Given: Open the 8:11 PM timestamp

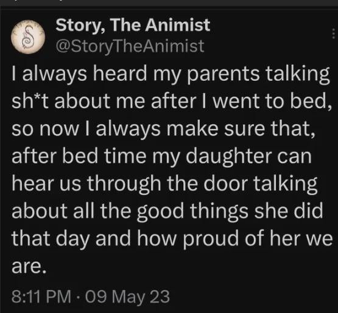Looking at the screenshot, I should (41, 297).
